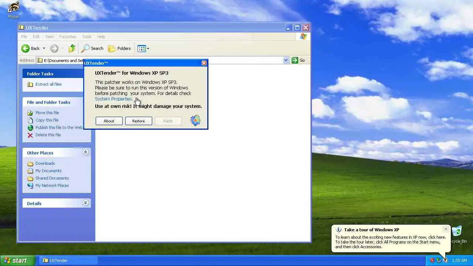This screenshot has width=473, height=266.
Task: Go up one folder level icon
Action: click(72, 48)
